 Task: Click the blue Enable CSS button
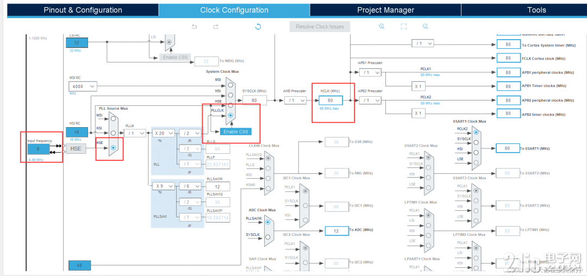(x=236, y=131)
